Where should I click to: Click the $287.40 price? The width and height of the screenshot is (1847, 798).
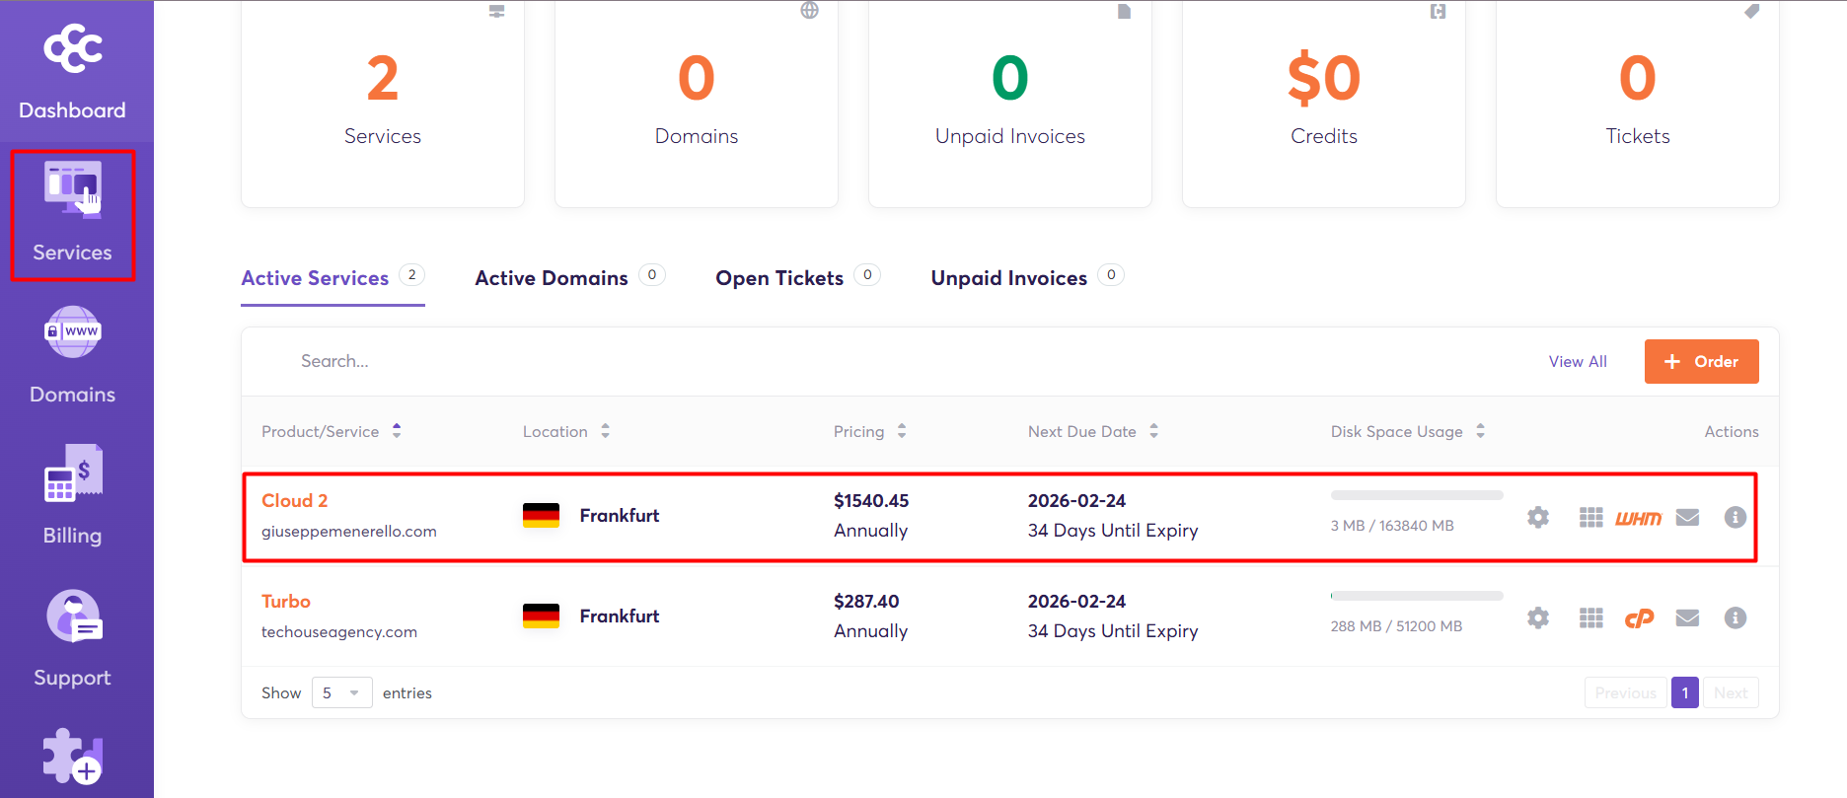[866, 601]
